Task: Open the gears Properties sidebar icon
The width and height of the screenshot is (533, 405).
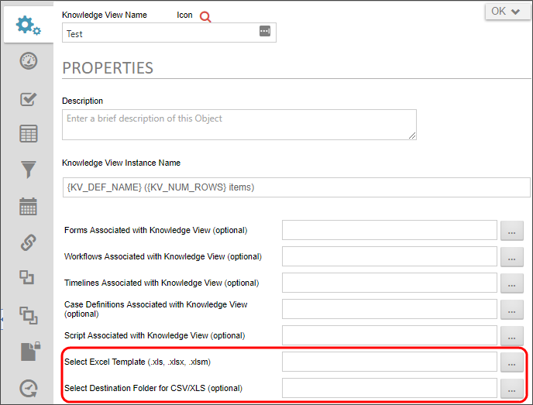Action: [29, 25]
